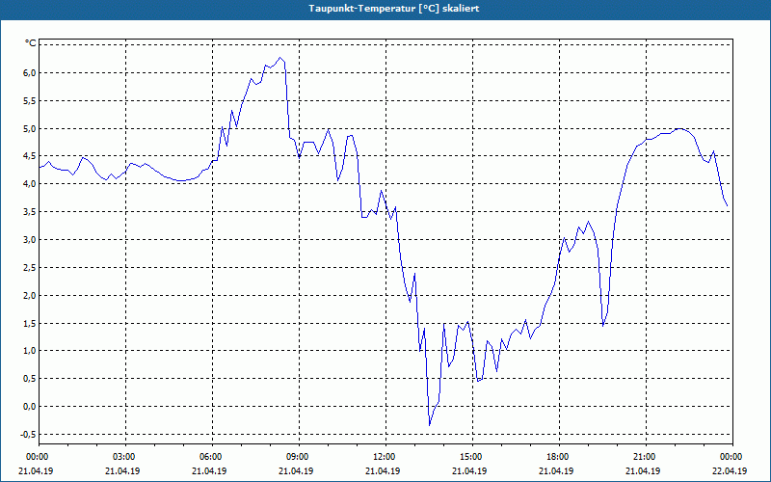Click the '21.04.19' date under 03:00

[122, 470]
